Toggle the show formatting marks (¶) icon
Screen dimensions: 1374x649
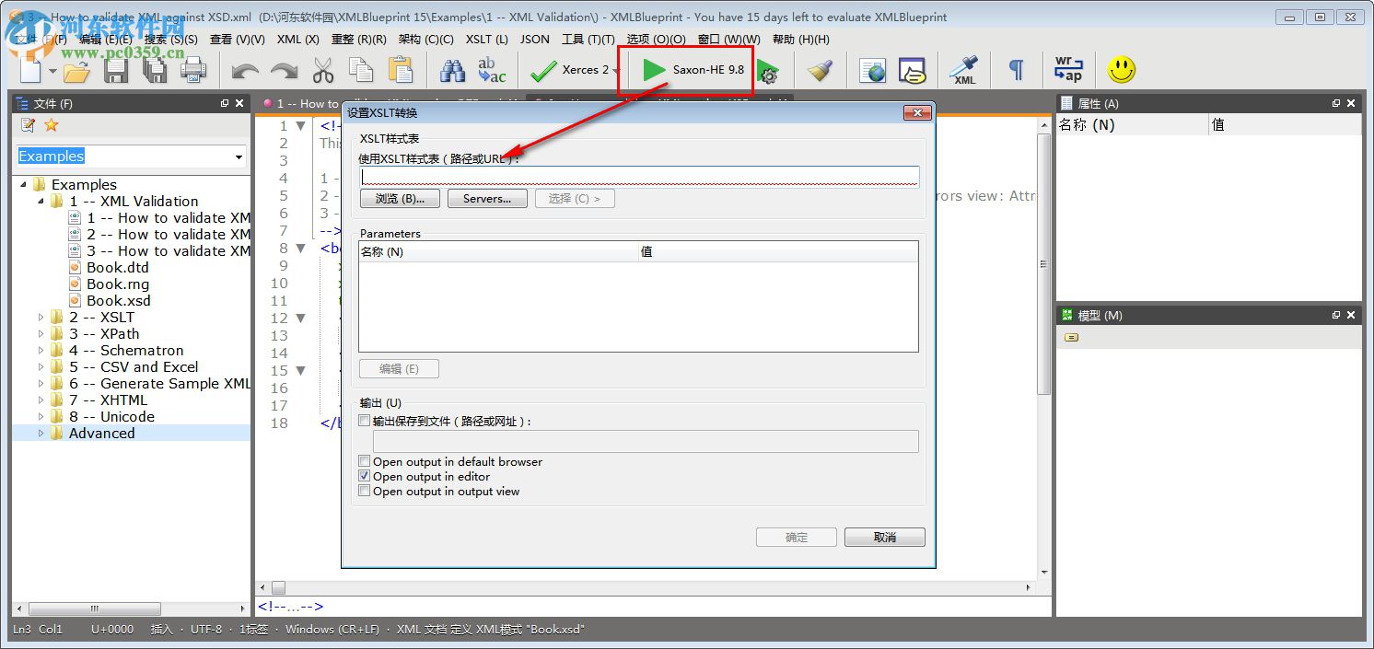pyautogui.click(x=1015, y=70)
